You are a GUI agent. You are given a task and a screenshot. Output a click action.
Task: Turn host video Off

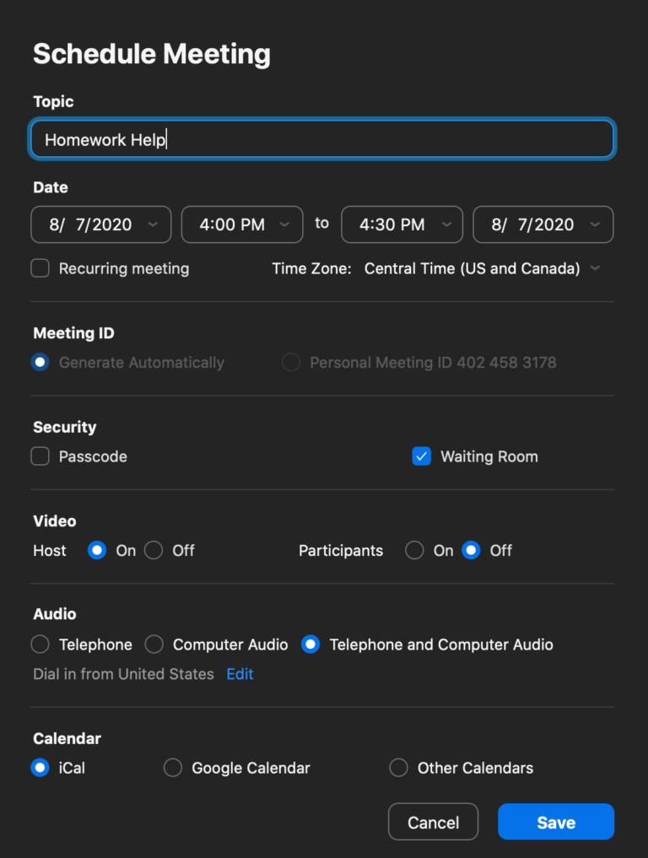coord(154,550)
